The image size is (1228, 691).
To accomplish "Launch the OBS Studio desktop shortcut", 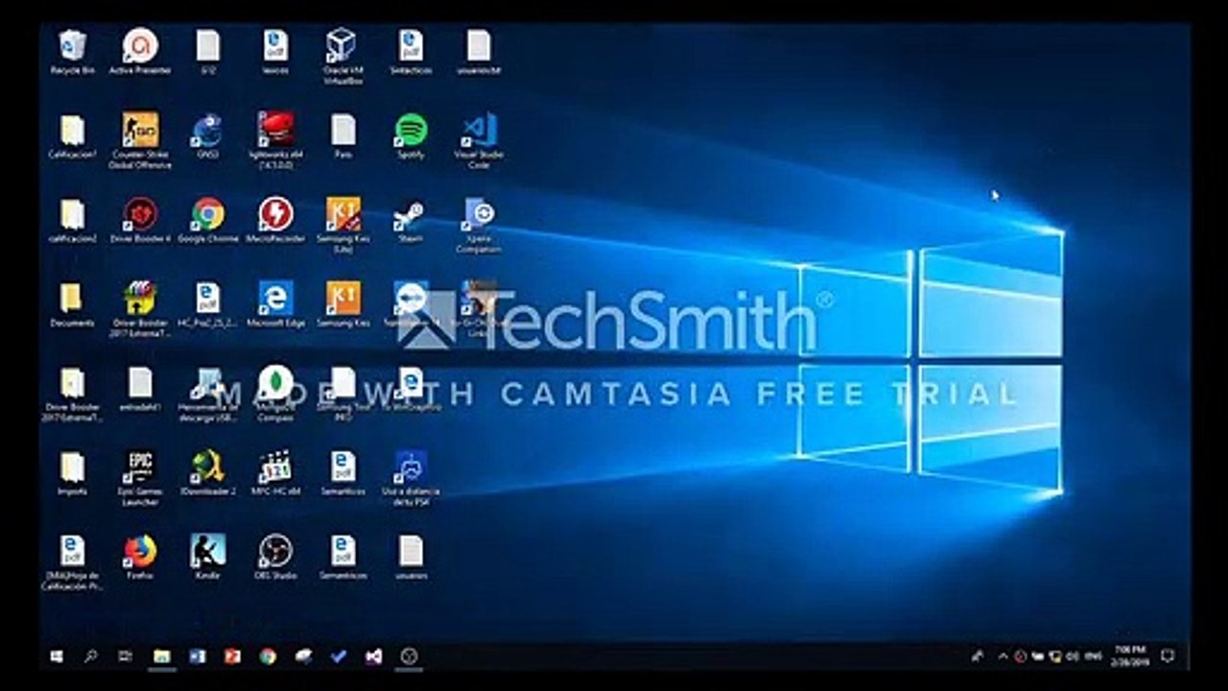I will (x=275, y=559).
